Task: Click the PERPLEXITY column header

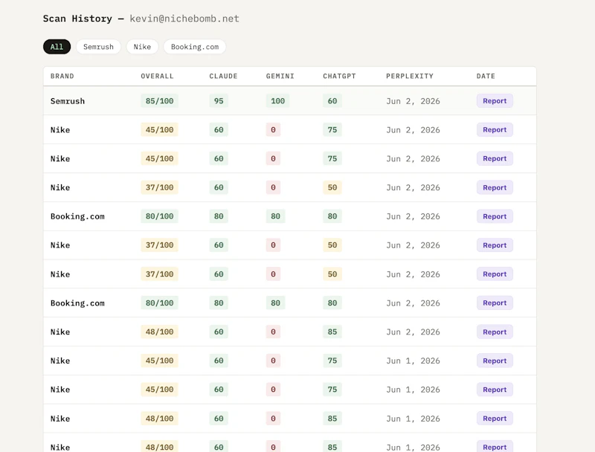Action: (x=410, y=76)
